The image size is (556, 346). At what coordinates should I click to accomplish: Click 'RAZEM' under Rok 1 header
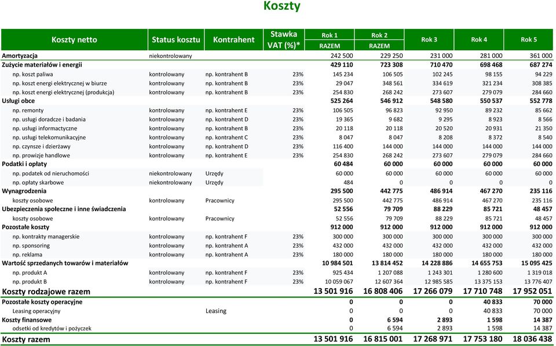click(x=330, y=46)
